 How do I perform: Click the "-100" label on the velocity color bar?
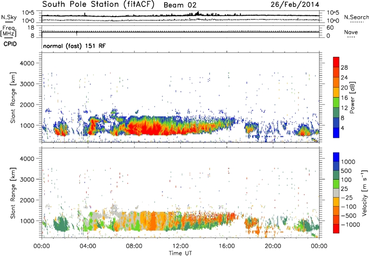point(348,207)
